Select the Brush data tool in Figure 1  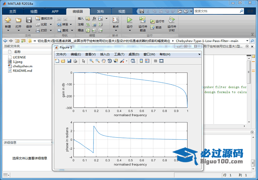(122, 61)
